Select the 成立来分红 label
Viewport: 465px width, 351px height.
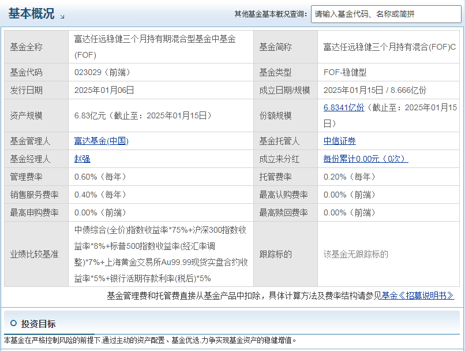pos(279,159)
